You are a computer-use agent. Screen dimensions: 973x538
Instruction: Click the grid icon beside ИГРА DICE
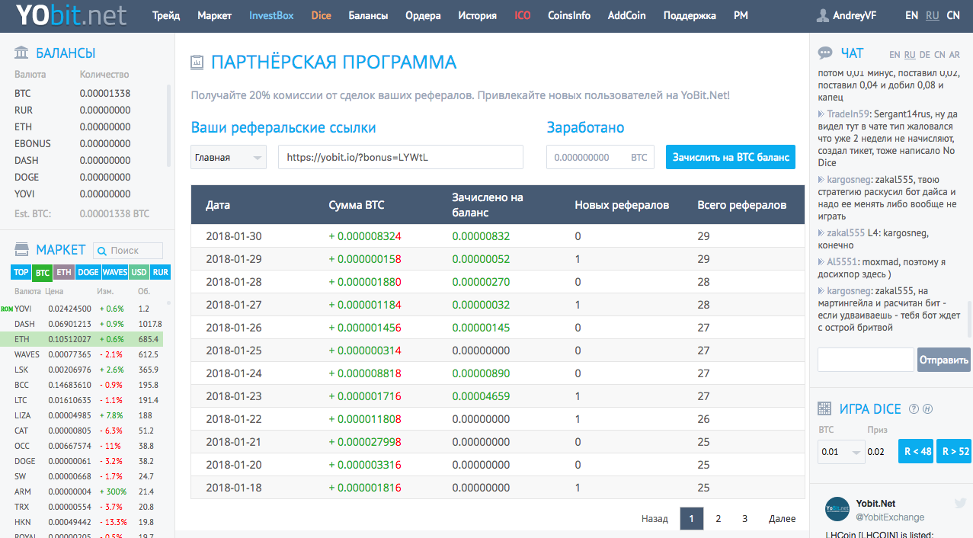pyautogui.click(x=824, y=409)
